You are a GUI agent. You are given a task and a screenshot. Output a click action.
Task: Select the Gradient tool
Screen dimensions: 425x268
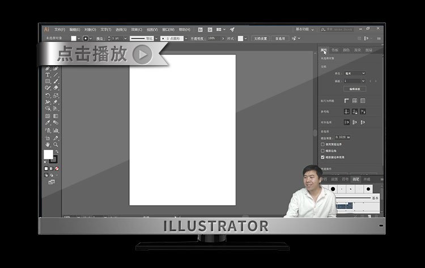(56, 116)
